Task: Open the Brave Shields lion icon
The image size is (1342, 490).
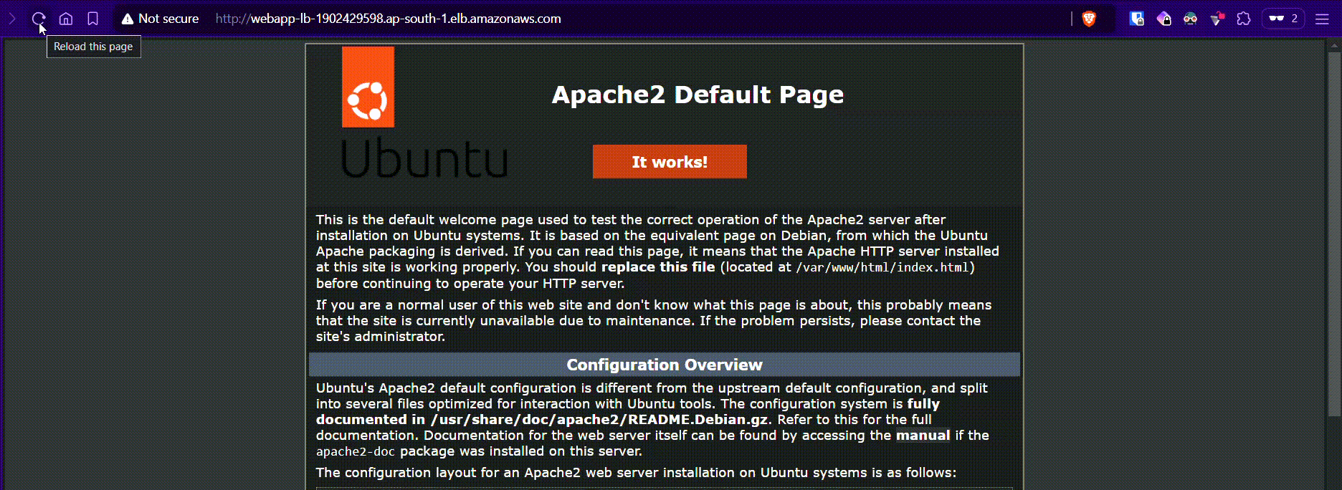Action: pyautogui.click(x=1089, y=19)
